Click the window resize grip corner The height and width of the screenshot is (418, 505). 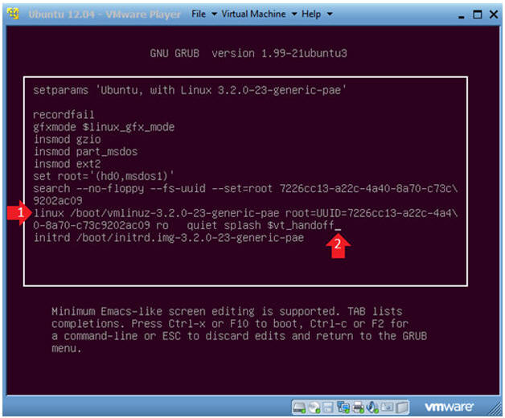point(495,409)
